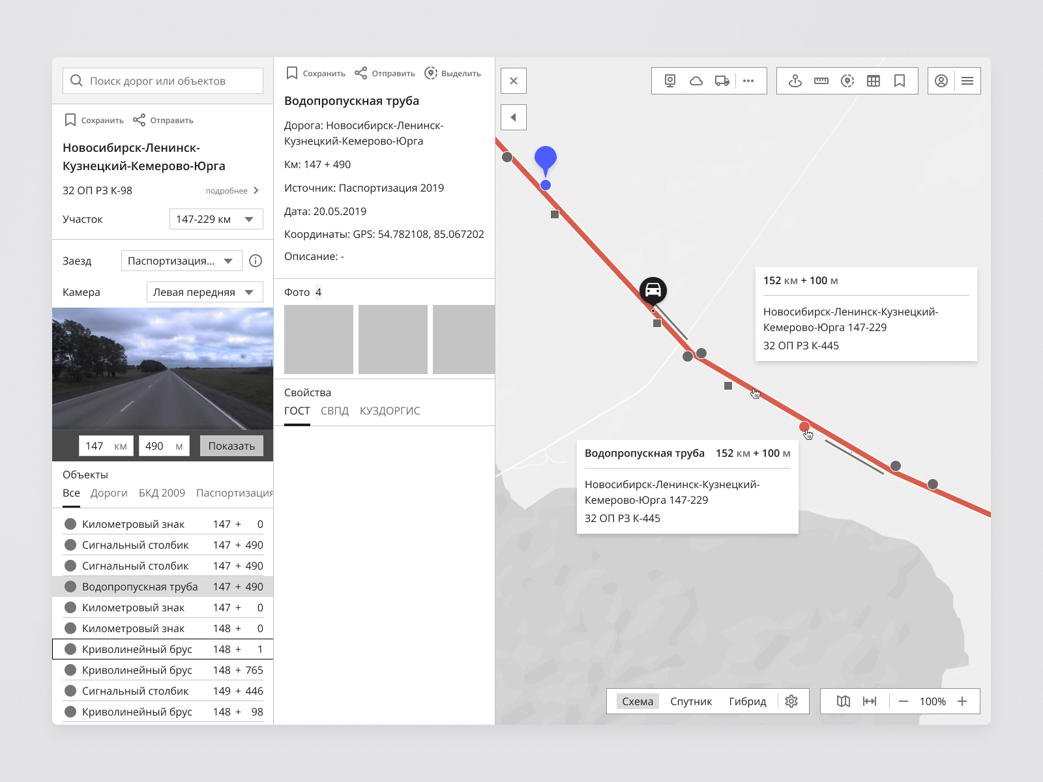Viewport: 1043px width, 782px height.
Task: Save the object via Сохранить in details panel
Action: coord(316,73)
